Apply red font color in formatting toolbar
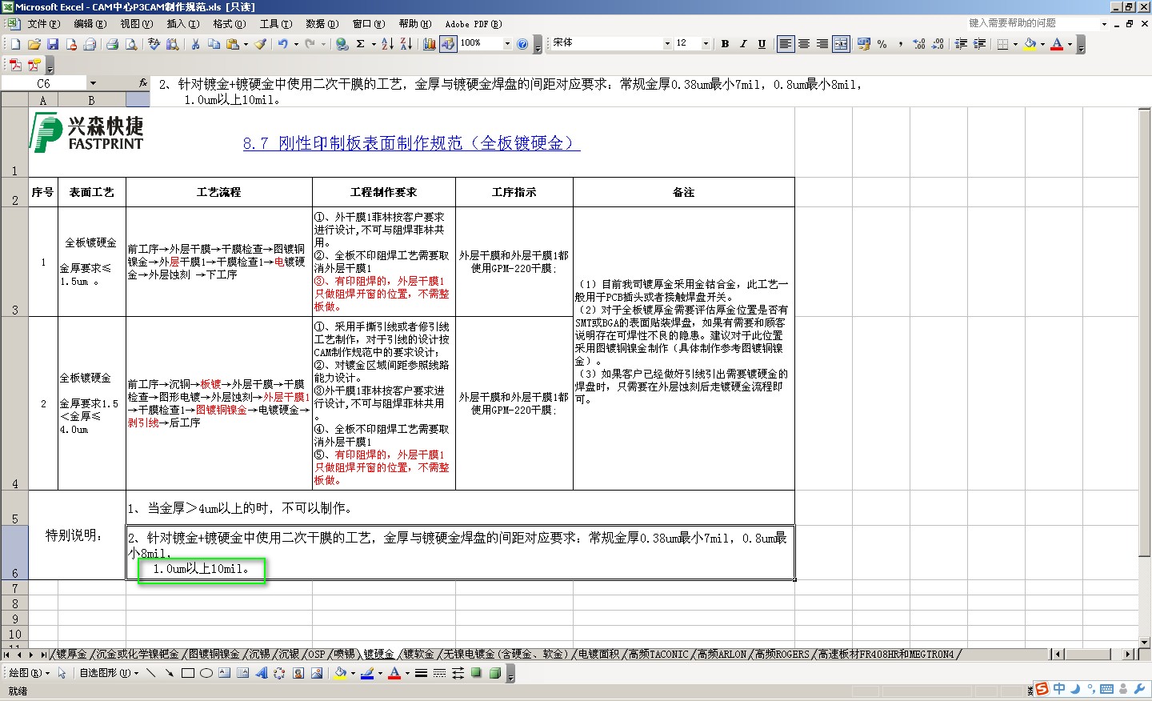Viewport: 1152px width, 701px height. point(1058,44)
